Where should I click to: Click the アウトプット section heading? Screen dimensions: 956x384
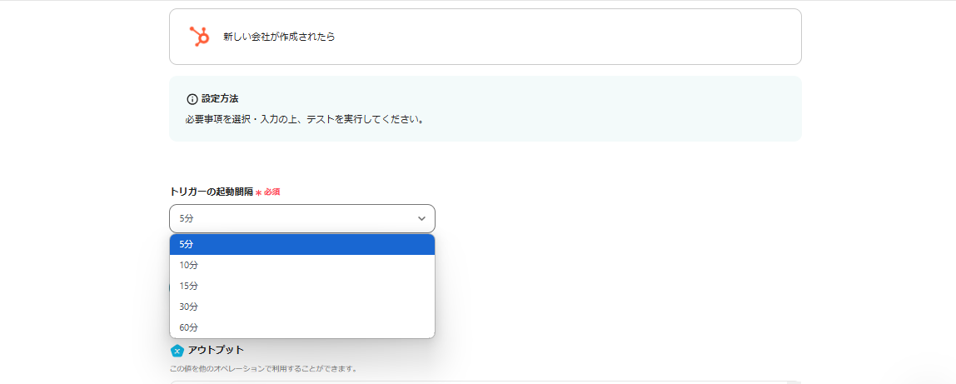tap(217, 350)
